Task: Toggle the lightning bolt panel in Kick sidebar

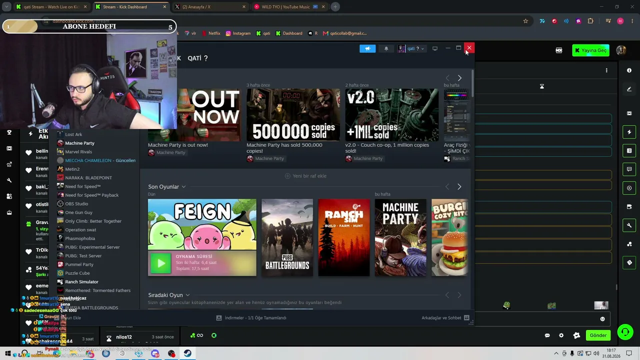Action: point(629,132)
